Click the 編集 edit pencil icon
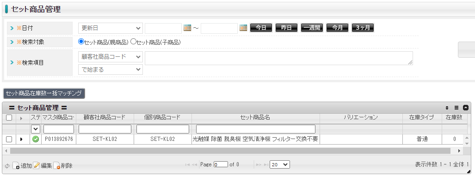475x182 pixels. click(37, 165)
